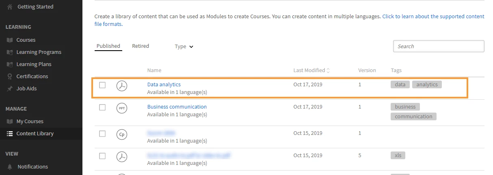The width and height of the screenshot is (493, 175).
Task: Click the Certifications icon in sidebar
Action: 10,76
